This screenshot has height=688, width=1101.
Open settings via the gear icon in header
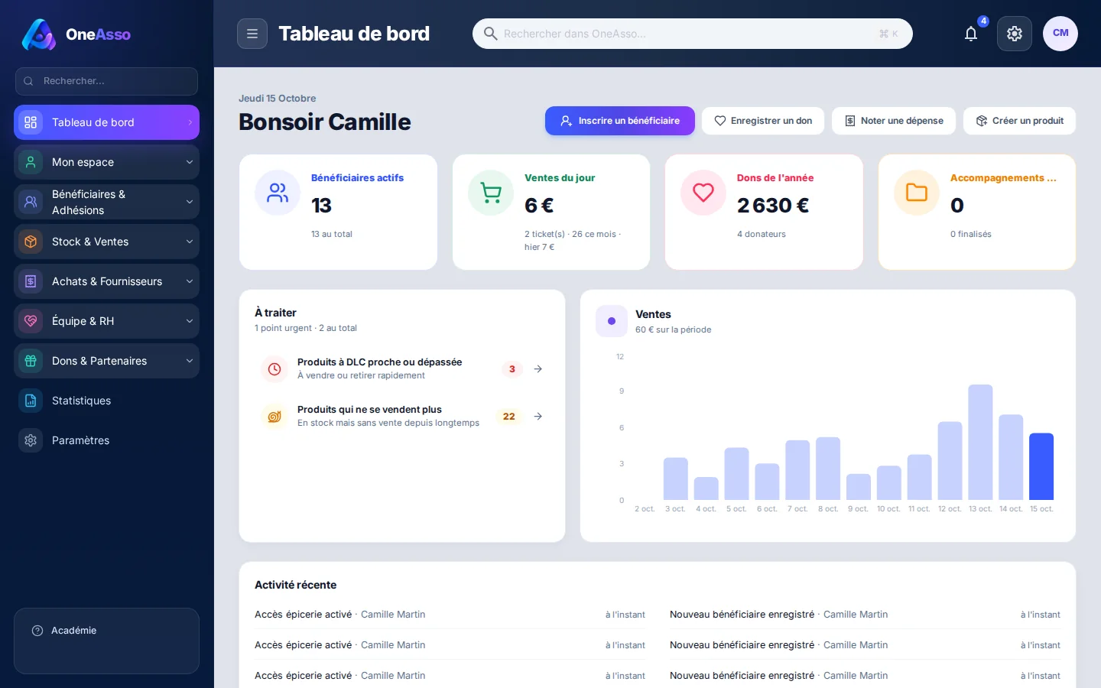coord(1015,34)
